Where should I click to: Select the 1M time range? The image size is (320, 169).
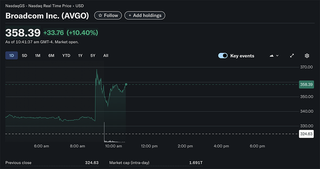[38, 55]
